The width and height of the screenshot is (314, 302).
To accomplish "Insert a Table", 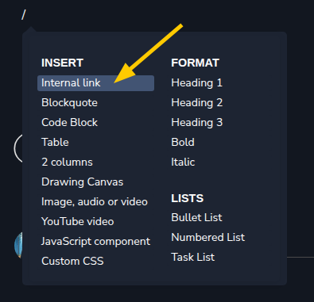I will tap(55, 143).
